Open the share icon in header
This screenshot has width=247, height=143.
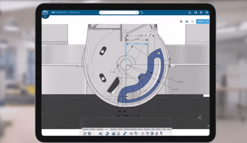pos(195,13)
